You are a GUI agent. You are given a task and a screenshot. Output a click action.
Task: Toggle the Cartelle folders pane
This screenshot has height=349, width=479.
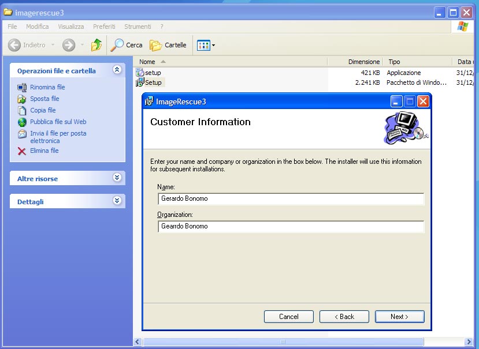pos(168,45)
